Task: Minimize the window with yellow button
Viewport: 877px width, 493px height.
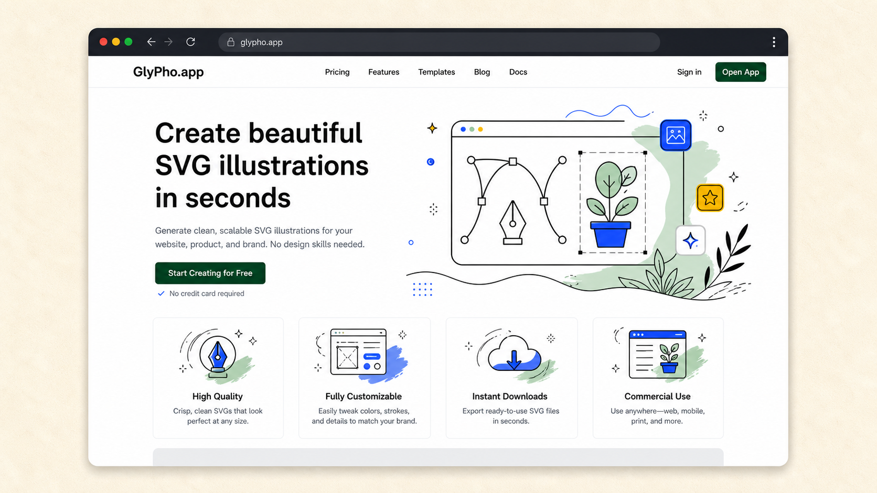Action: 116,42
